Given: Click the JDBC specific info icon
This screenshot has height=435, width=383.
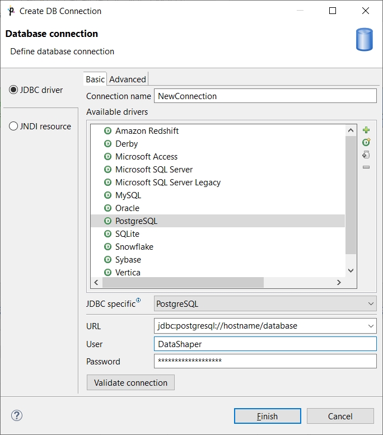Looking at the screenshot, I should pyautogui.click(x=139, y=301).
